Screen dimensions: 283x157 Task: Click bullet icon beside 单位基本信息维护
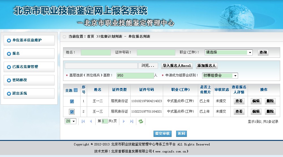coord(9,40)
